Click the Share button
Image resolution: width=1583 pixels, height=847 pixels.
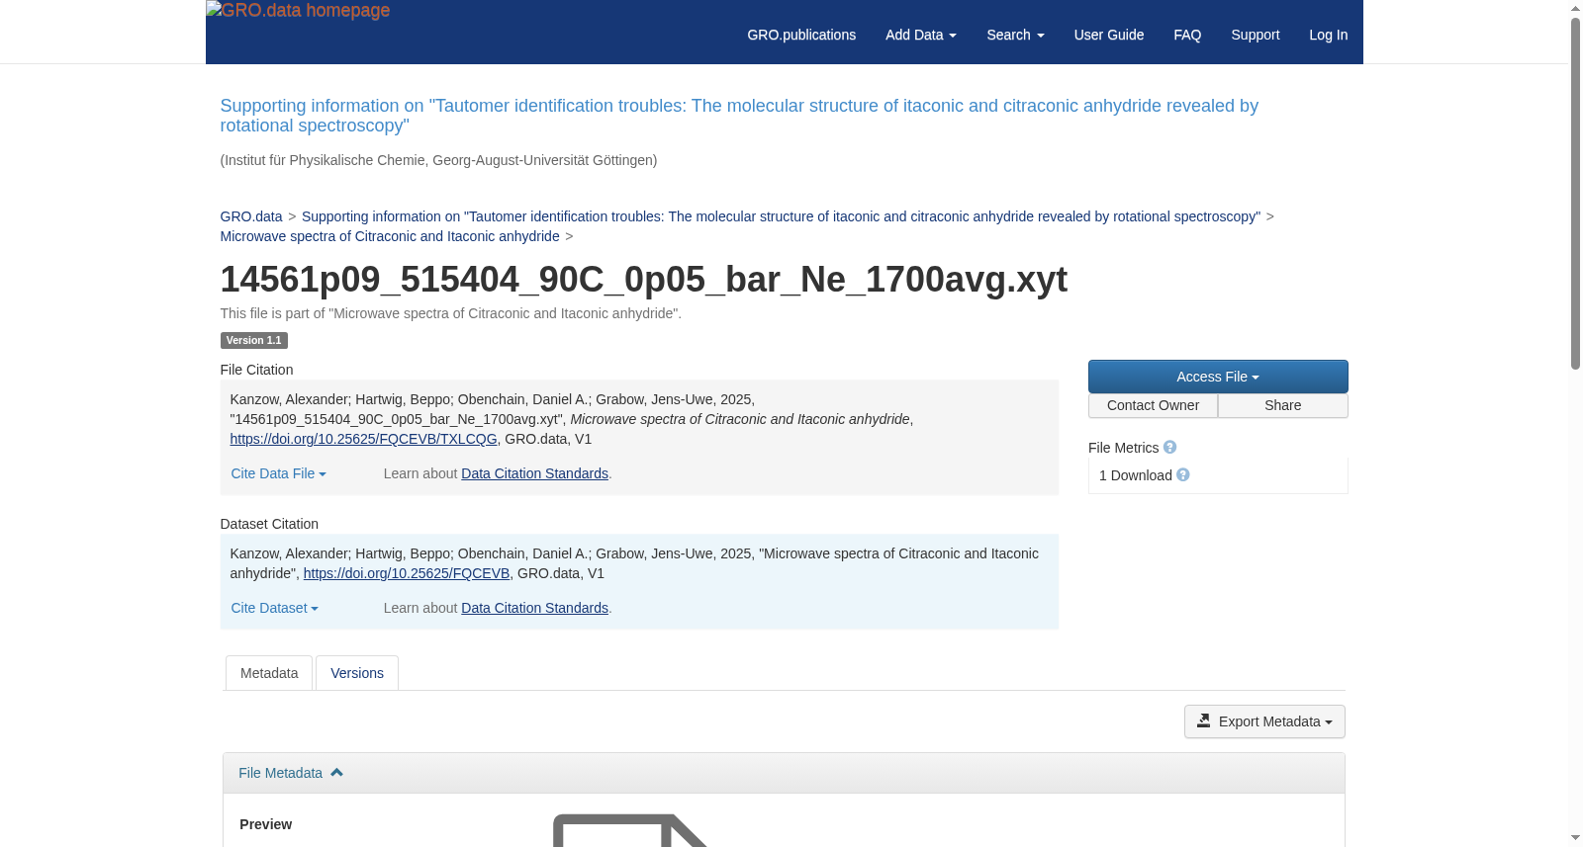(x=1283, y=405)
